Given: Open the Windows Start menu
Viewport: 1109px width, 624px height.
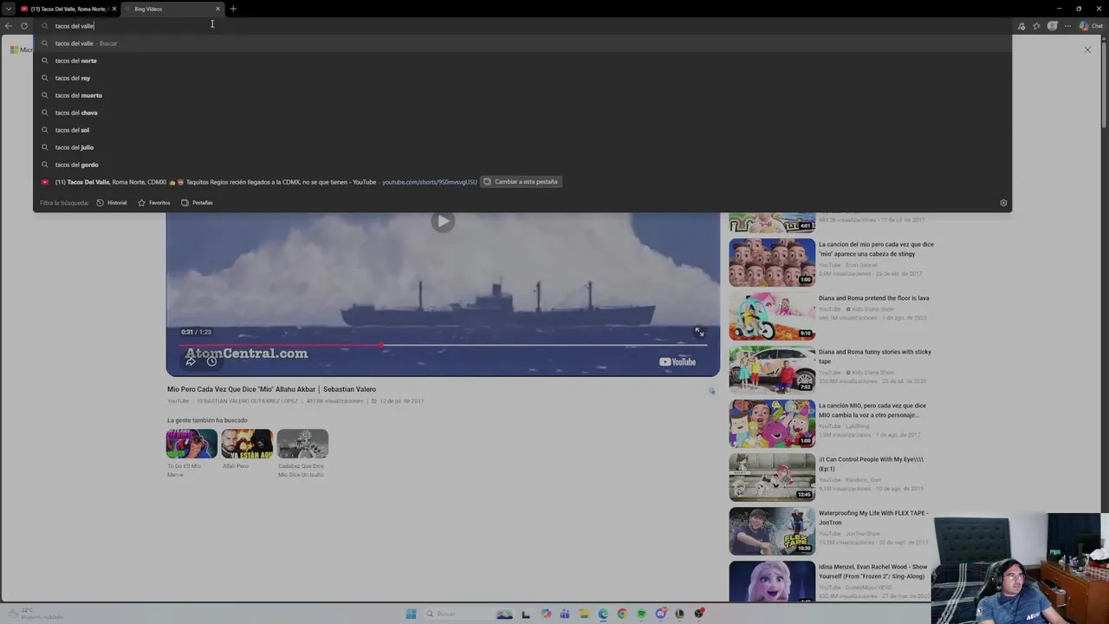Looking at the screenshot, I should (411, 614).
